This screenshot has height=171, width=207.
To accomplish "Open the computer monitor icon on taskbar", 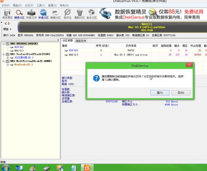I will [x=19, y=168].
